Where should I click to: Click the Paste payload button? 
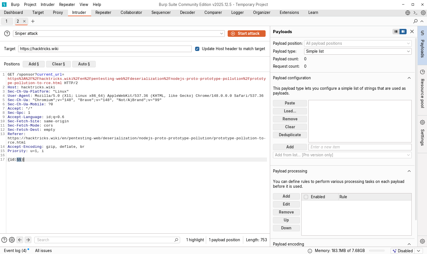290,103
